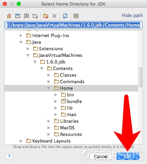The width and height of the screenshot is (147, 164).
Task: Expand the bin folder
Action: click(x=56, y=95)
